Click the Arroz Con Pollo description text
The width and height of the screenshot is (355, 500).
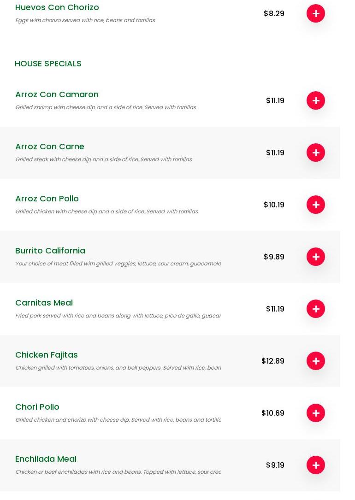click(106, 212)
